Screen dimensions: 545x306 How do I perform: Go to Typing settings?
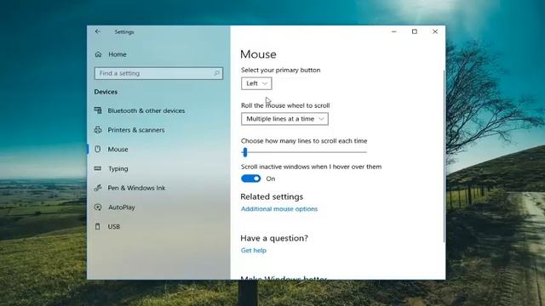(118, 169)
